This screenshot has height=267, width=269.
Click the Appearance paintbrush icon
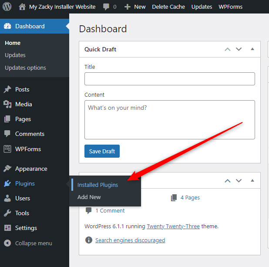click(7, 169)
